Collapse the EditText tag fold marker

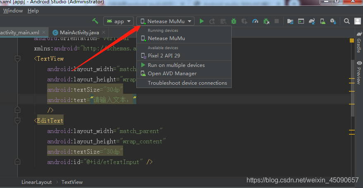(17, 121)
